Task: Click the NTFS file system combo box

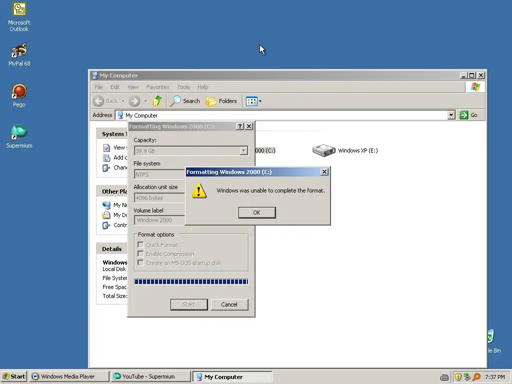Action: (x=159, y=174)
